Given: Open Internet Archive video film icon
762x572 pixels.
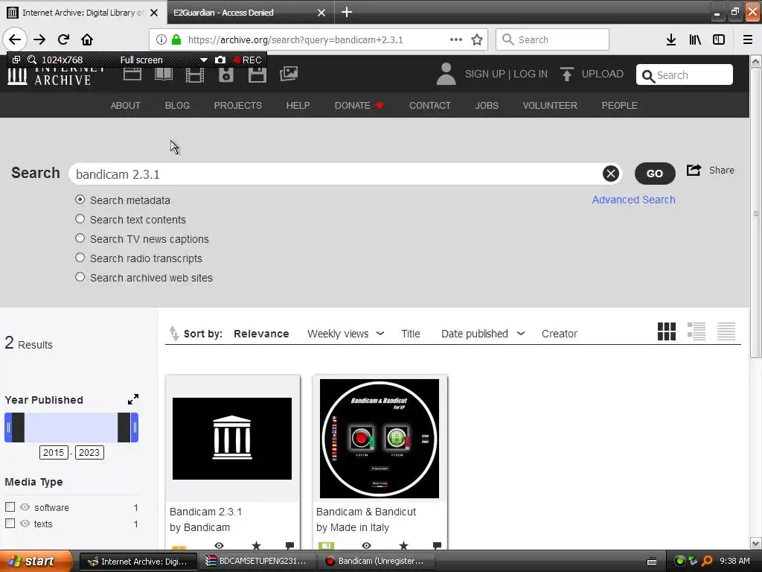Looking at the screenshot, I should [x=195, y=74].
